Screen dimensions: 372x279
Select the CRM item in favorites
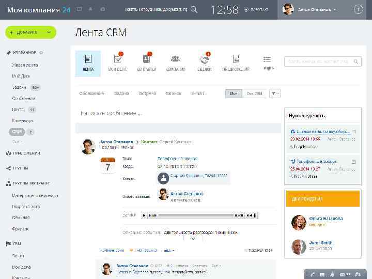point(17,132)
